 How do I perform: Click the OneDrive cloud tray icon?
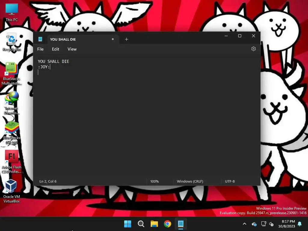click(x=254, y=224)
